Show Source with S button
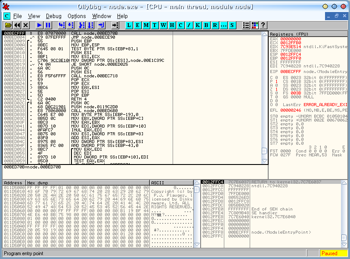Screen dimensions: 350x259 [232, 25]
